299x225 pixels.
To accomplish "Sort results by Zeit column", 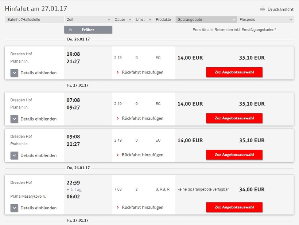I will 88,20.
